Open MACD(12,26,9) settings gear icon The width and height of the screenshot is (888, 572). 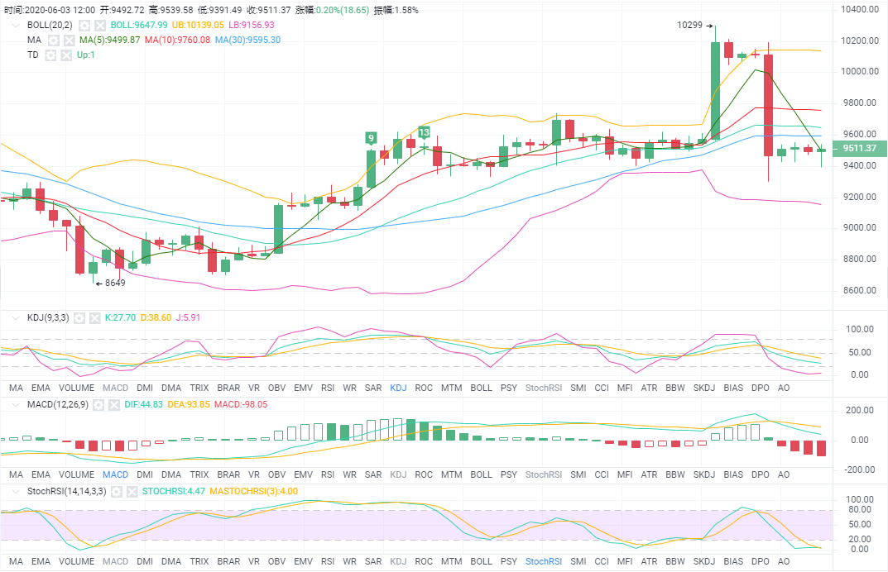pyautogui.click(x=98, y=405)
